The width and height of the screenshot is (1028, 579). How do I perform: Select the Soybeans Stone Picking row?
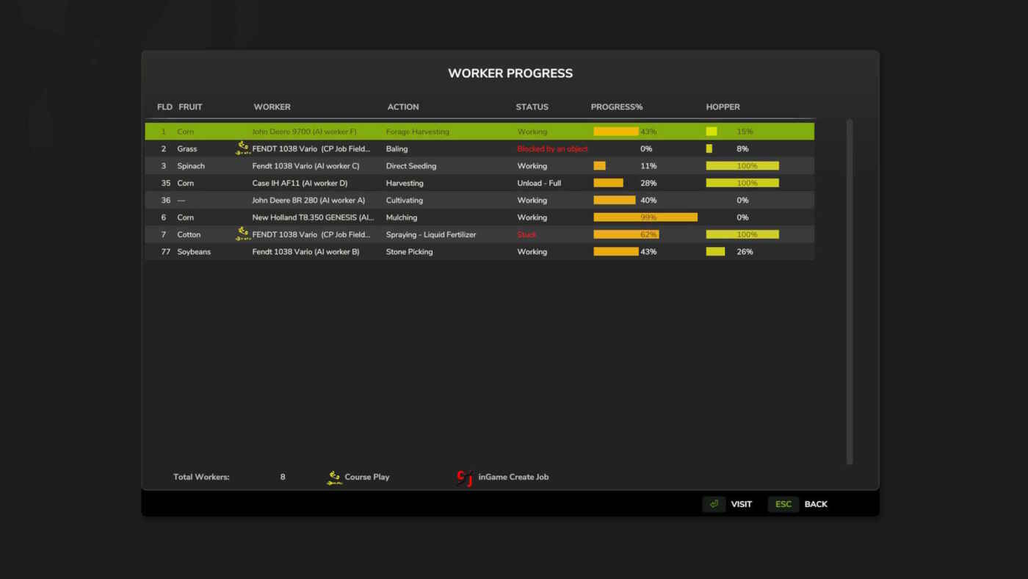[479, 252]
